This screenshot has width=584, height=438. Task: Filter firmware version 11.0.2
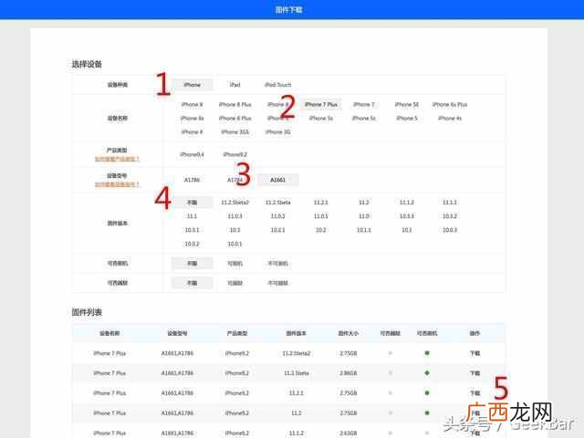click(277, 216)
